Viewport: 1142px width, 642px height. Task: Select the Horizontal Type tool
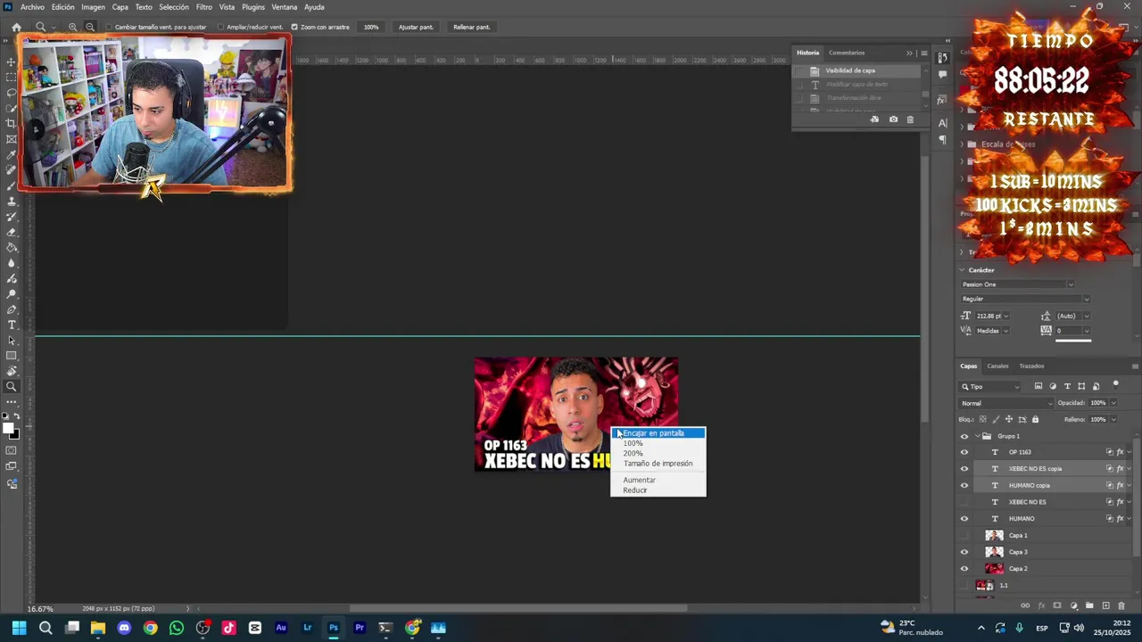(x=12, y=325)
